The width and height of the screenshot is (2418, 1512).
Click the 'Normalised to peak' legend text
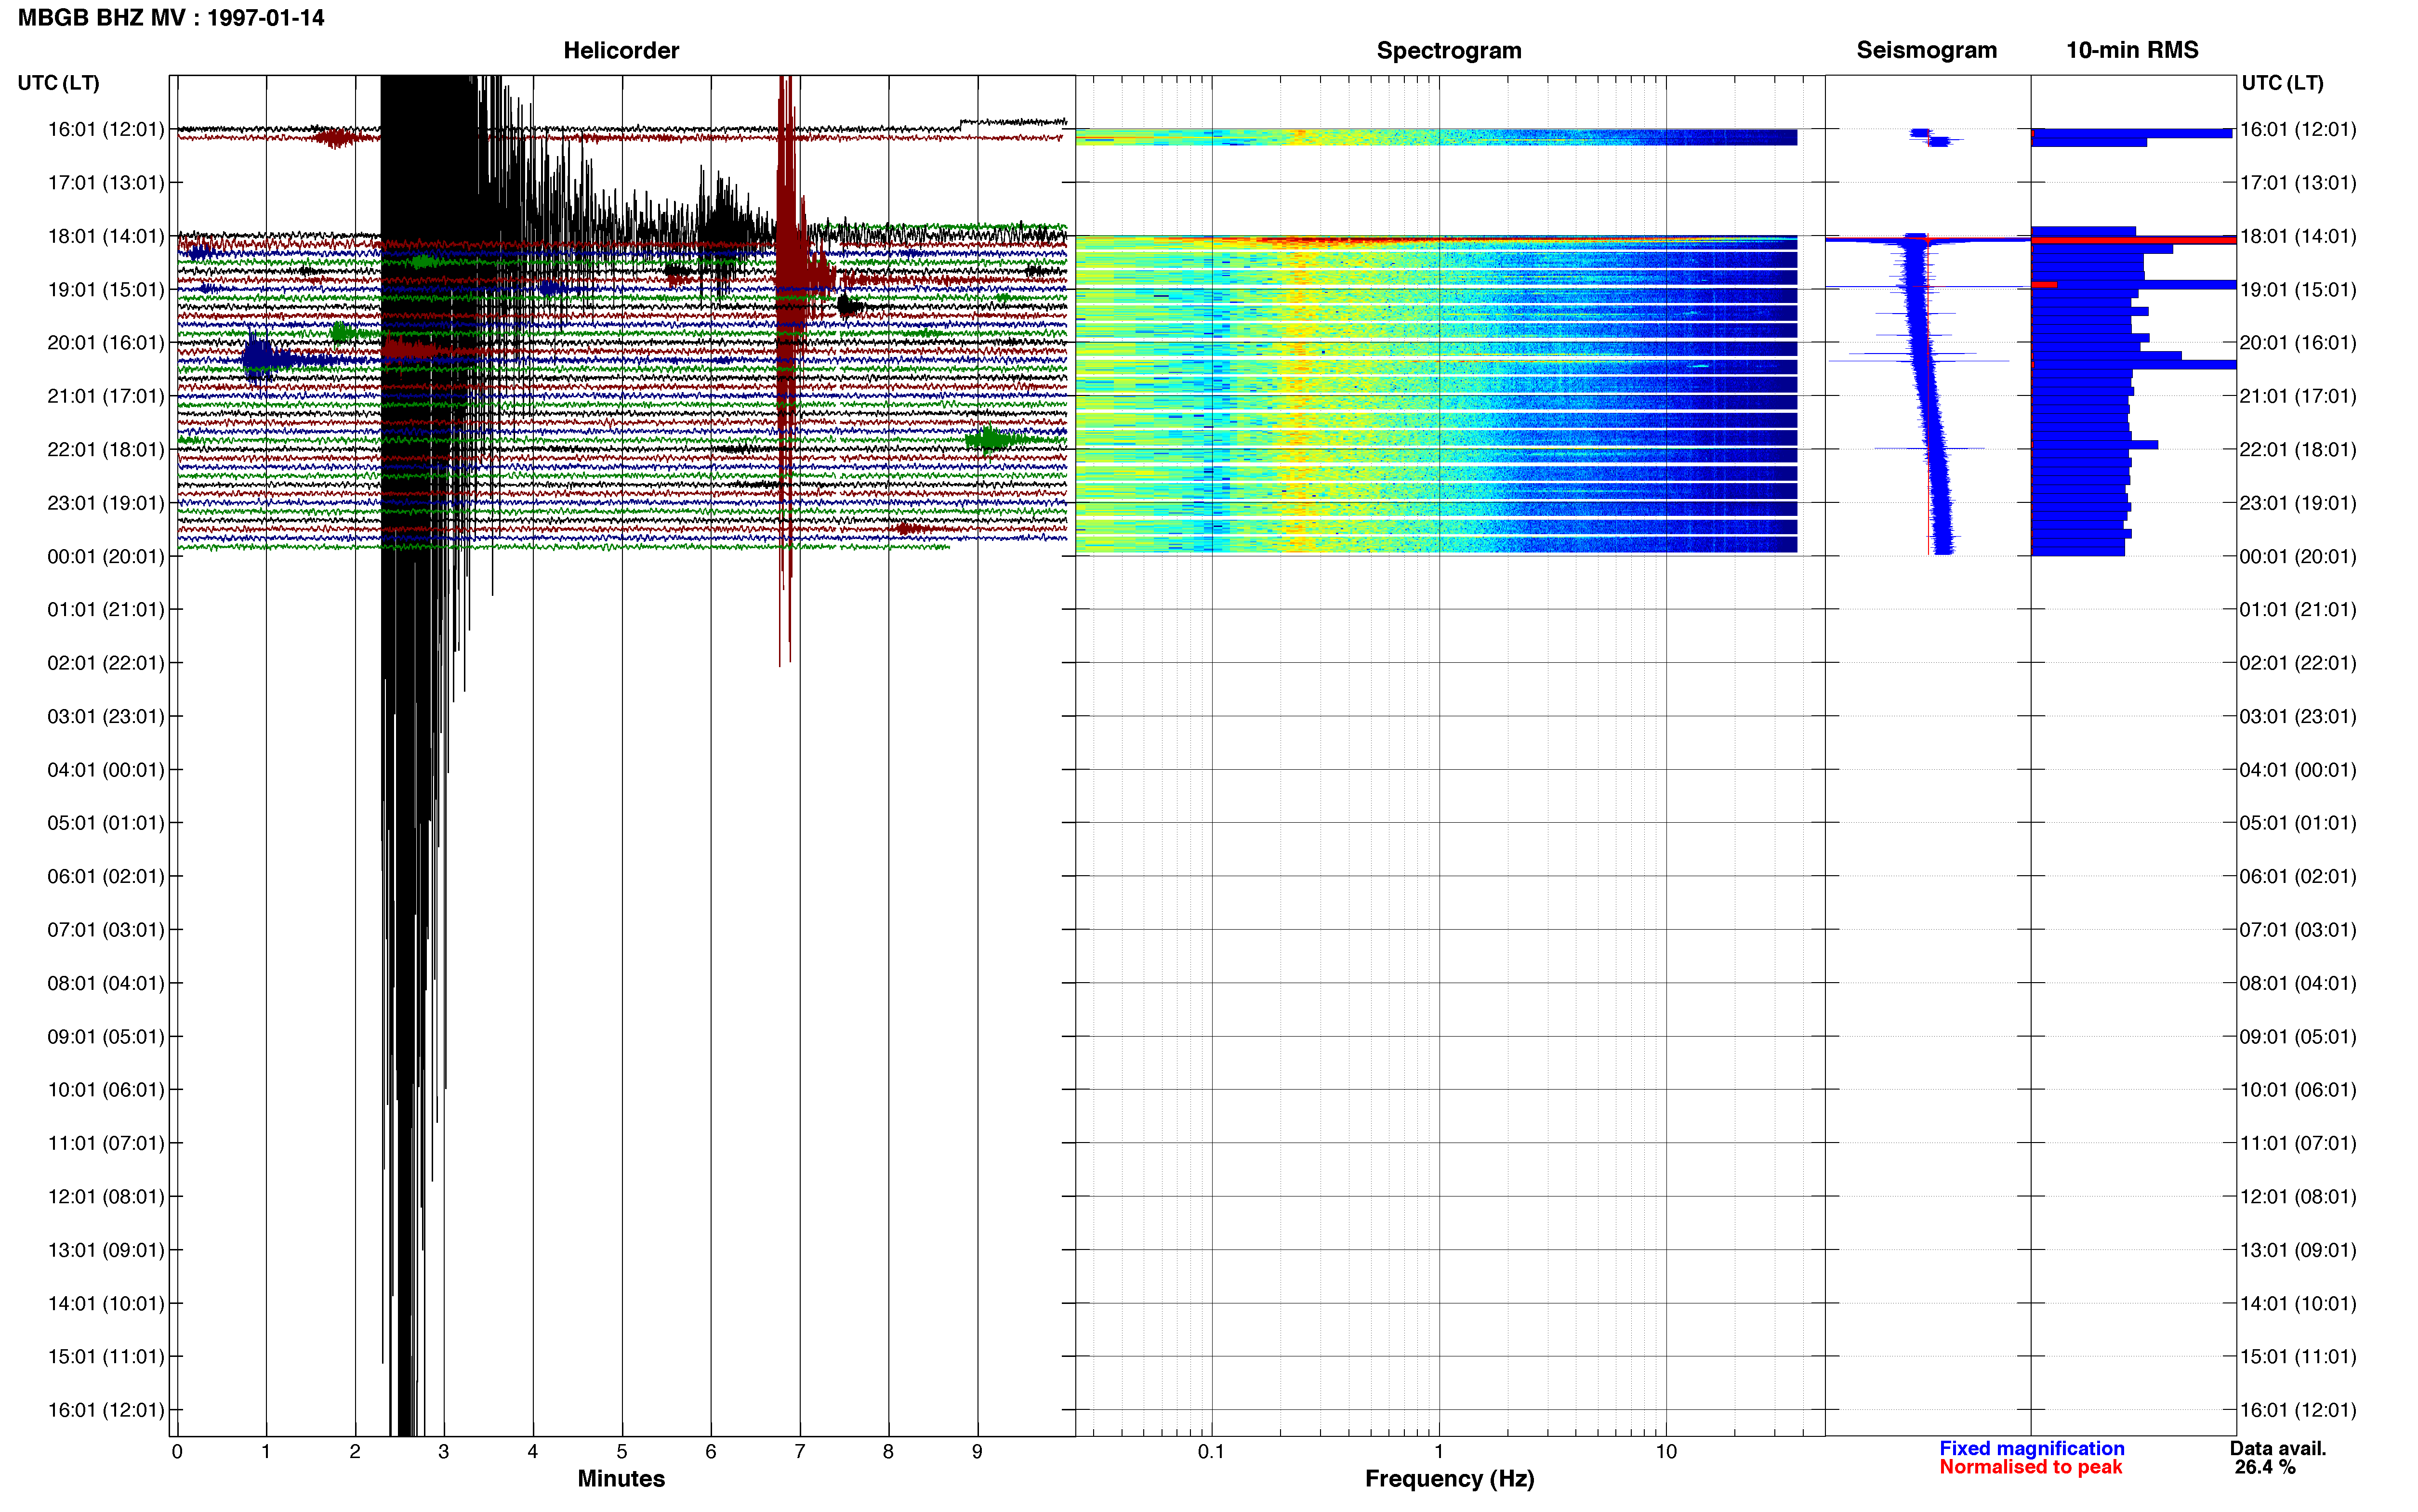2030,1467
